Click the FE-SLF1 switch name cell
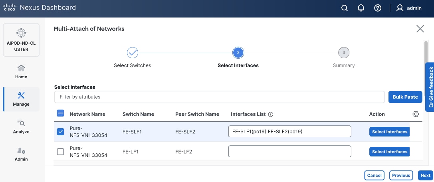 click(132, 132)
